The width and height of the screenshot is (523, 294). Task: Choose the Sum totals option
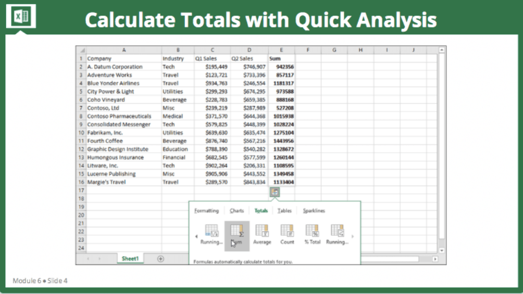pos(237,236)
